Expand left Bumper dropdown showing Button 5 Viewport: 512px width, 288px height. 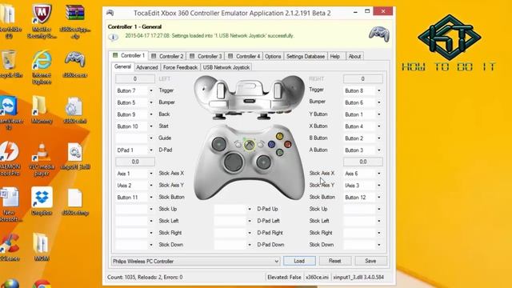pos(151,102)
